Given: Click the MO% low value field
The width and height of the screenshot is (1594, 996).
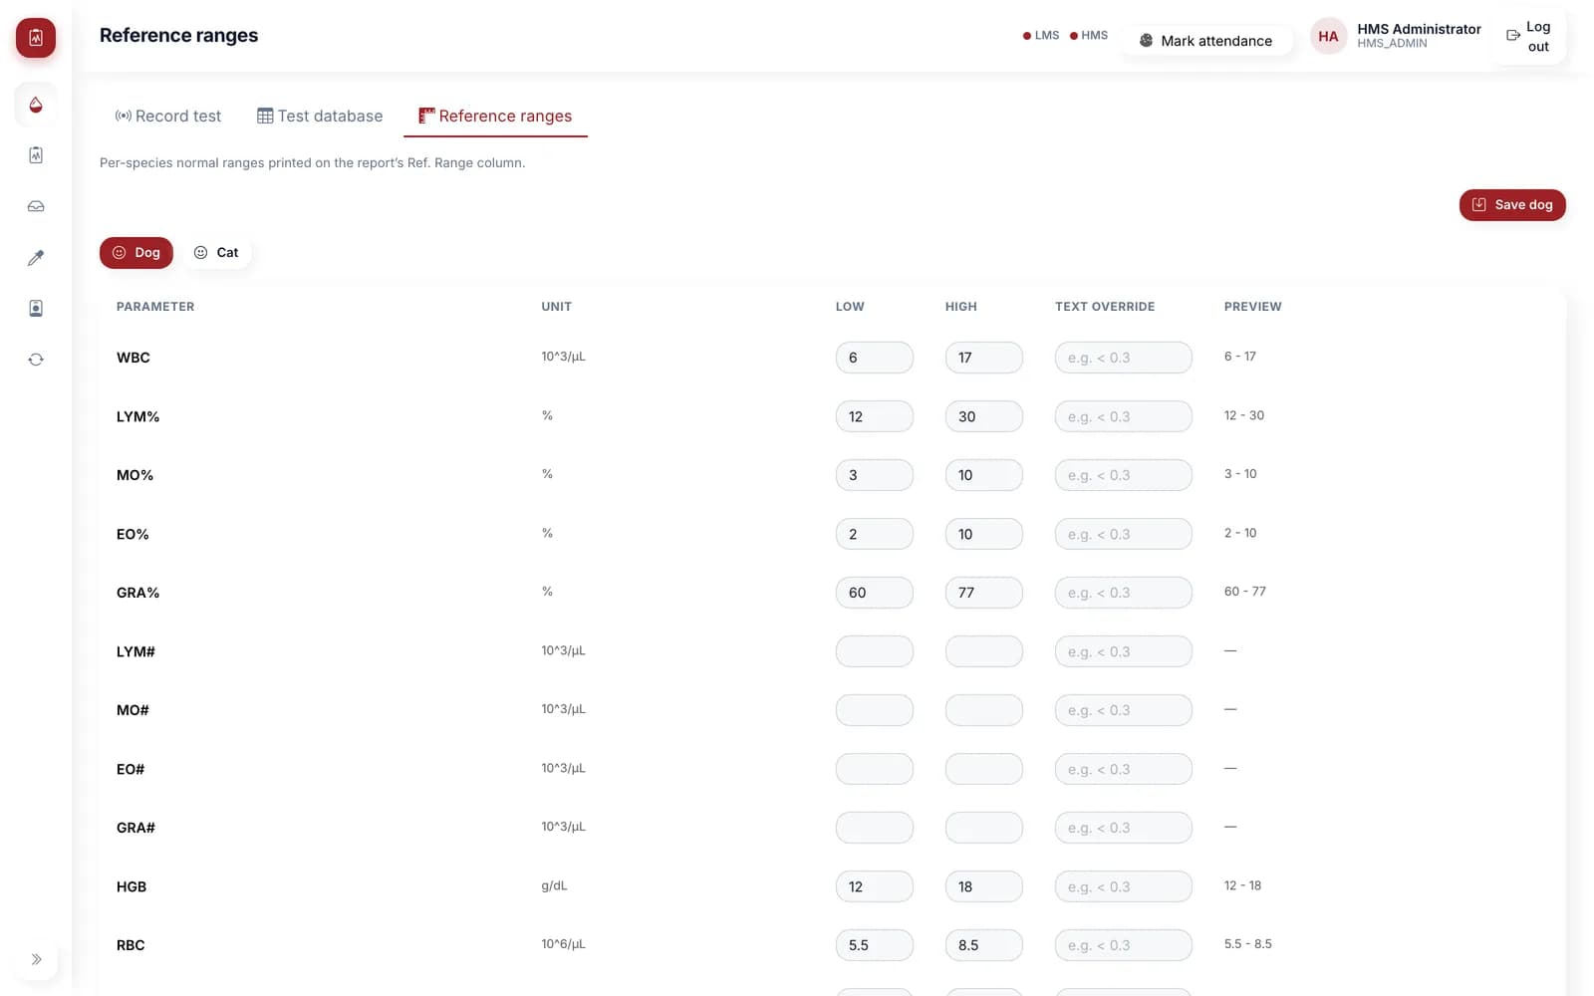Looking at the screenshot, I should point(875,475).
